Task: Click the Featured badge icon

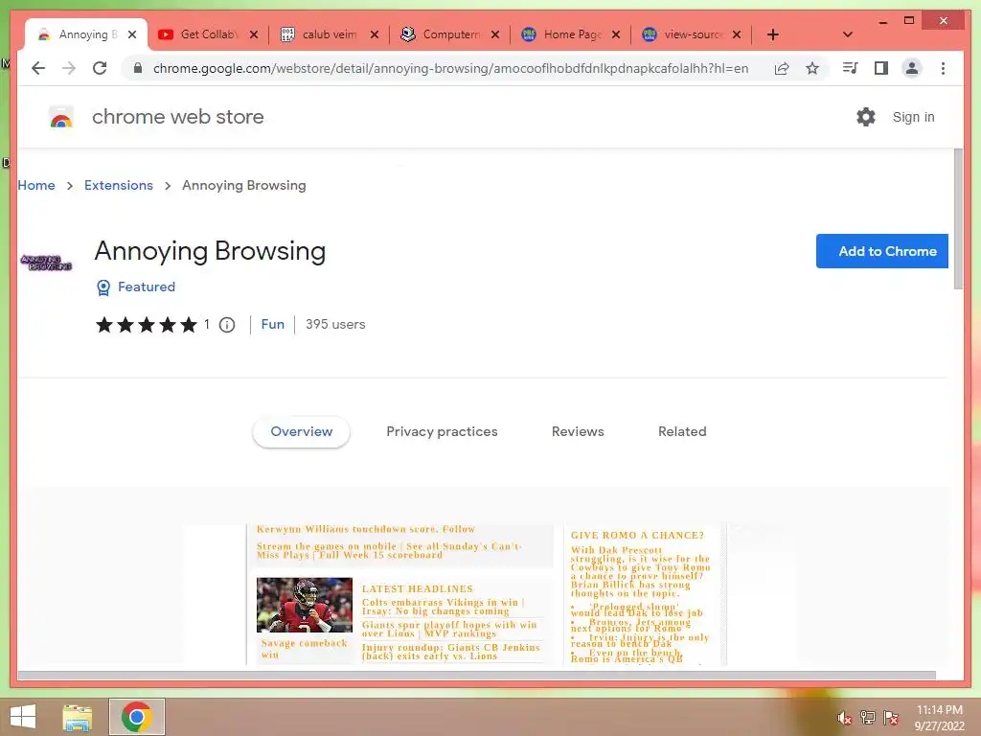Action: (103, 287)
